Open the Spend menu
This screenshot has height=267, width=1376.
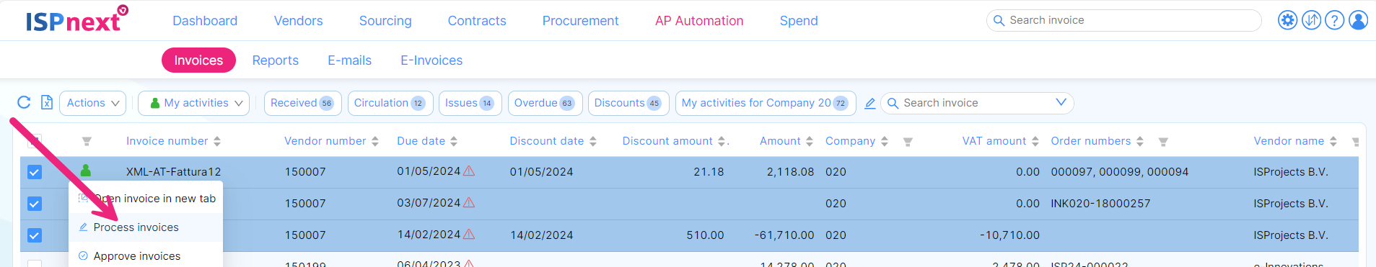tap(799, 21)
